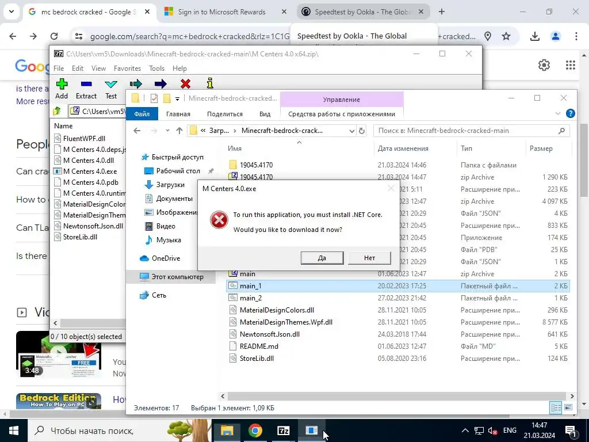Select StoreLib.dll in Explorer list

point(257,358)
